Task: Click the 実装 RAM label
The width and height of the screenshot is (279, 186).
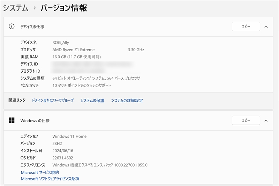Action: [29, 57]
